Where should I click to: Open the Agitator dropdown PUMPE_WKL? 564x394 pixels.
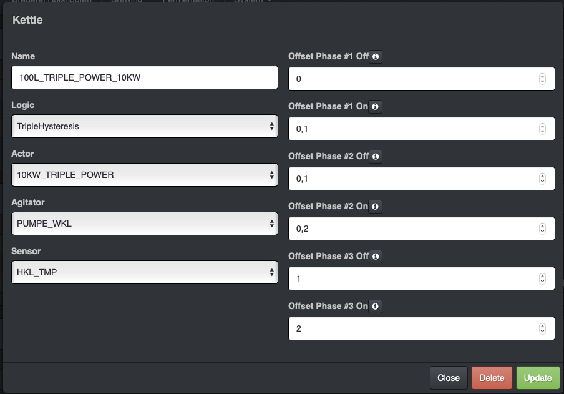point(145,224)
